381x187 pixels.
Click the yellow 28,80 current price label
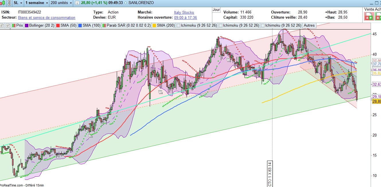click(x=376, y=101)
